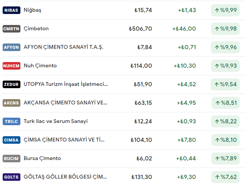Click the TRILC ticker badge

click(11, 121)
